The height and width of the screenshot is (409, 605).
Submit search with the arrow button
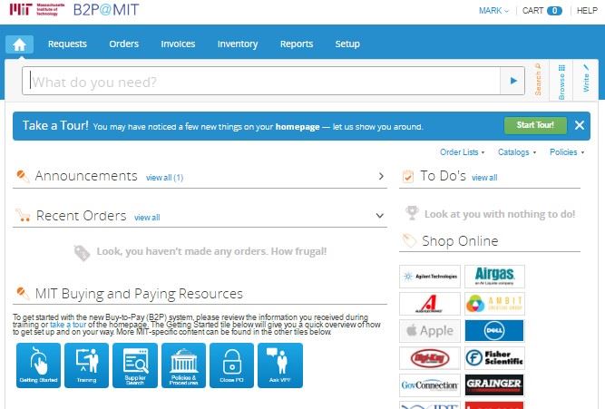click(513, 82)
